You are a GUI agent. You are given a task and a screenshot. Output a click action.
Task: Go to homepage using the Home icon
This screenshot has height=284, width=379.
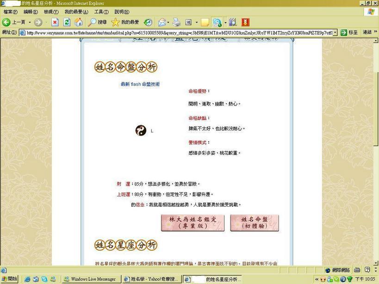pos(79,22)
